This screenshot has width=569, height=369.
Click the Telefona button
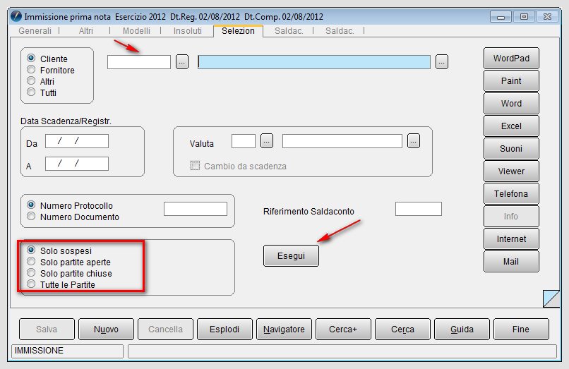tap(511, 194)
